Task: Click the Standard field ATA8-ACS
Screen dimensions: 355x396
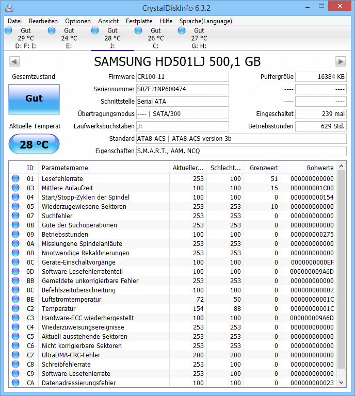Action: tap(241, 139)
